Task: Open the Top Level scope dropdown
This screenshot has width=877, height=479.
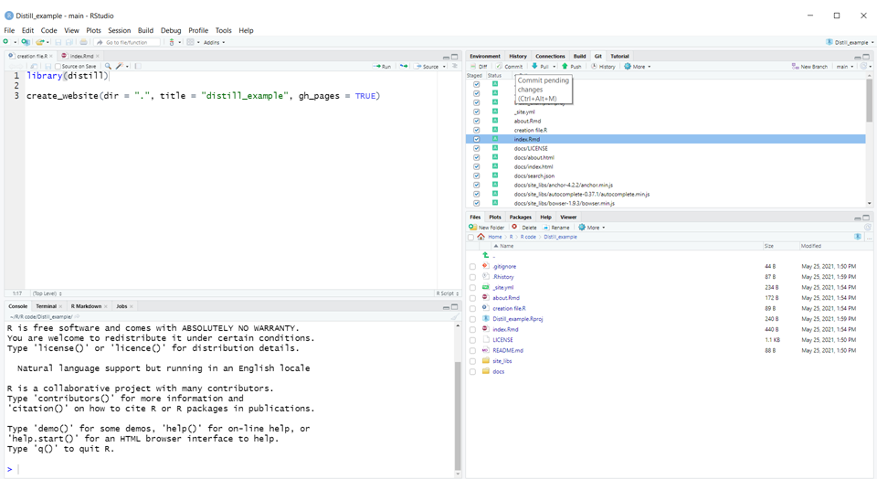Action: coord(47,293)
